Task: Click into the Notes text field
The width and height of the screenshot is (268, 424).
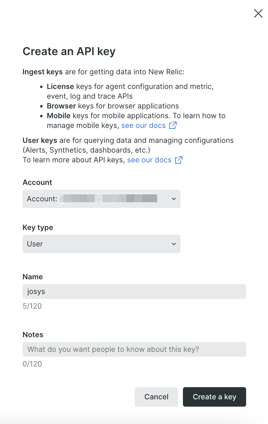Action: 134,349
